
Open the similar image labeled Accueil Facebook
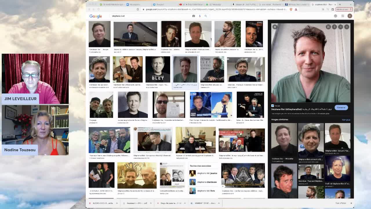coord(337,136)
